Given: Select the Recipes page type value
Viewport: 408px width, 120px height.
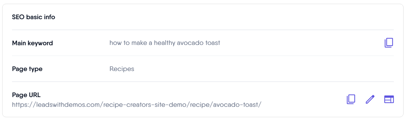Looking at the screenshot, I should pyautogui.click(x=122, y=69).
